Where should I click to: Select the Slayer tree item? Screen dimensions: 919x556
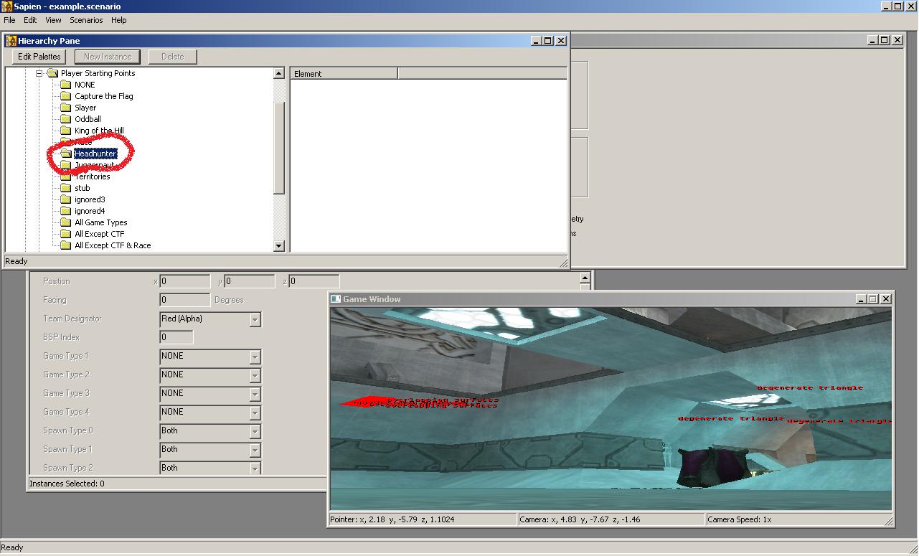click(x=85, y=108)
